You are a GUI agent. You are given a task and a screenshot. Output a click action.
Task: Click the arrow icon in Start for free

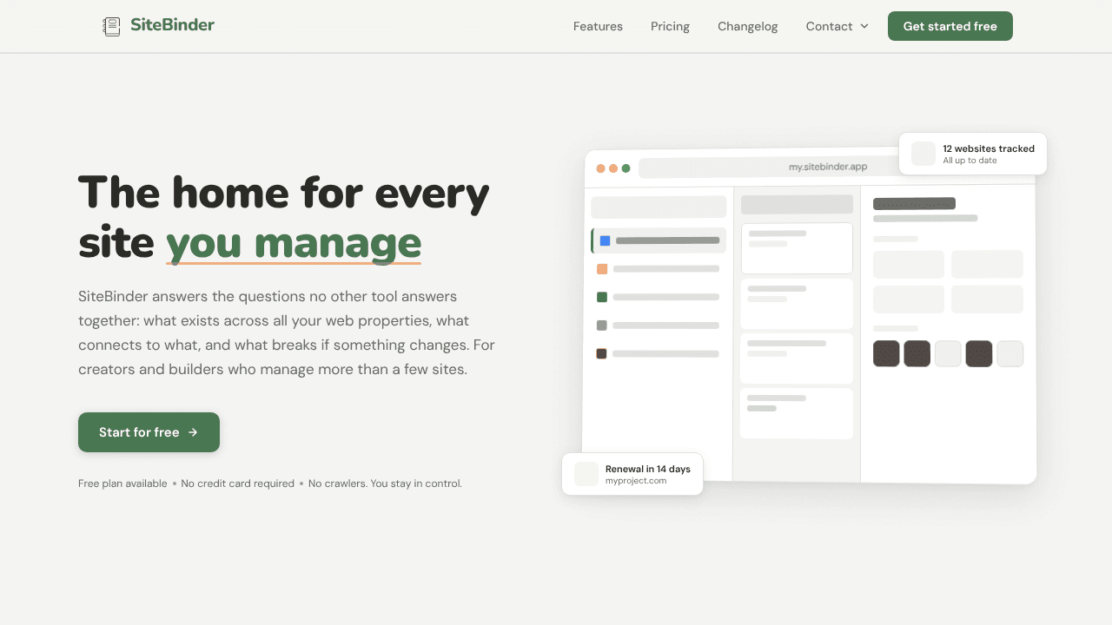[x=193, y=432]
